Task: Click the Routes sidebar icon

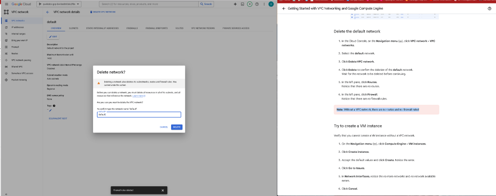Action: coord(6,53)
